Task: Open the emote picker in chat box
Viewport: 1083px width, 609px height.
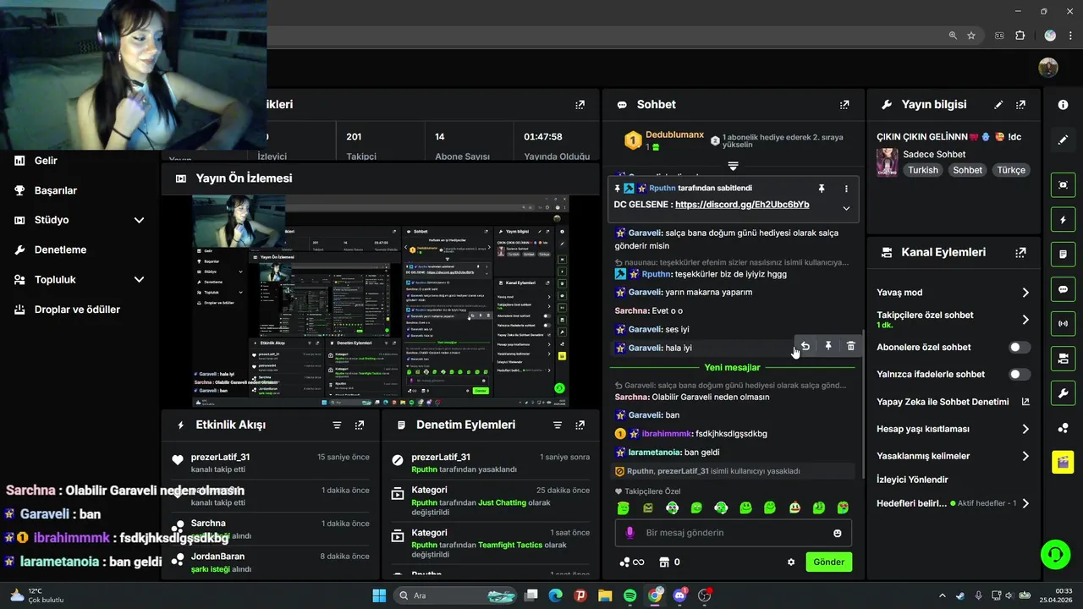Action: pos(838,533)
